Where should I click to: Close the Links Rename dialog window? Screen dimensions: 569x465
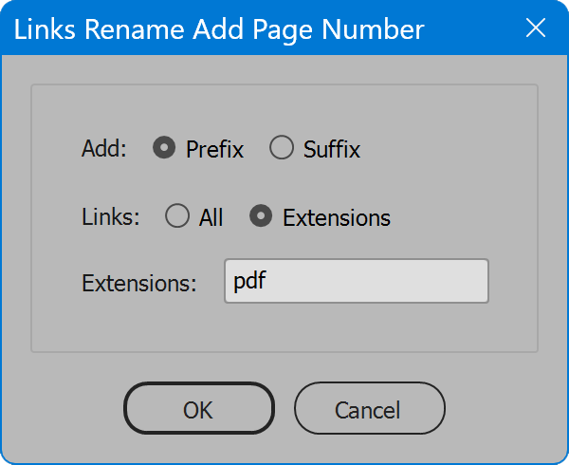click(536, 28)
